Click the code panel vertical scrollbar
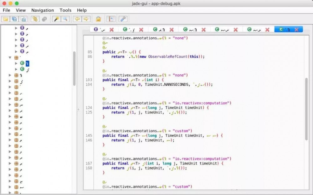This screenshot has width=313, height=195. point(306,109)
